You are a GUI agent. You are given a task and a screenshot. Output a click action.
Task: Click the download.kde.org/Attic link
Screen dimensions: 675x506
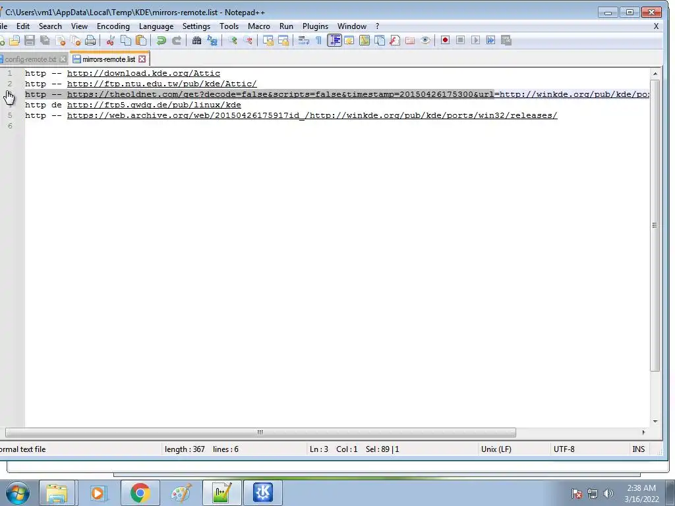143,73
